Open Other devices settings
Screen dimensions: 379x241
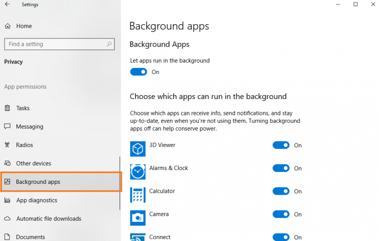pyautogui.click(x=34, y=163)
